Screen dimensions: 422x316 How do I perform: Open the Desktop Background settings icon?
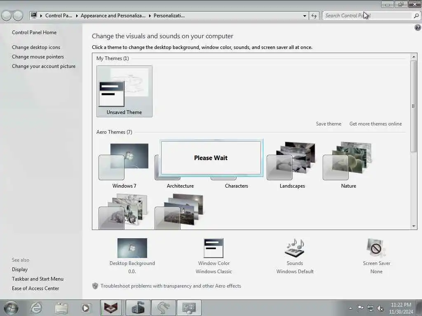click(132, 248)
